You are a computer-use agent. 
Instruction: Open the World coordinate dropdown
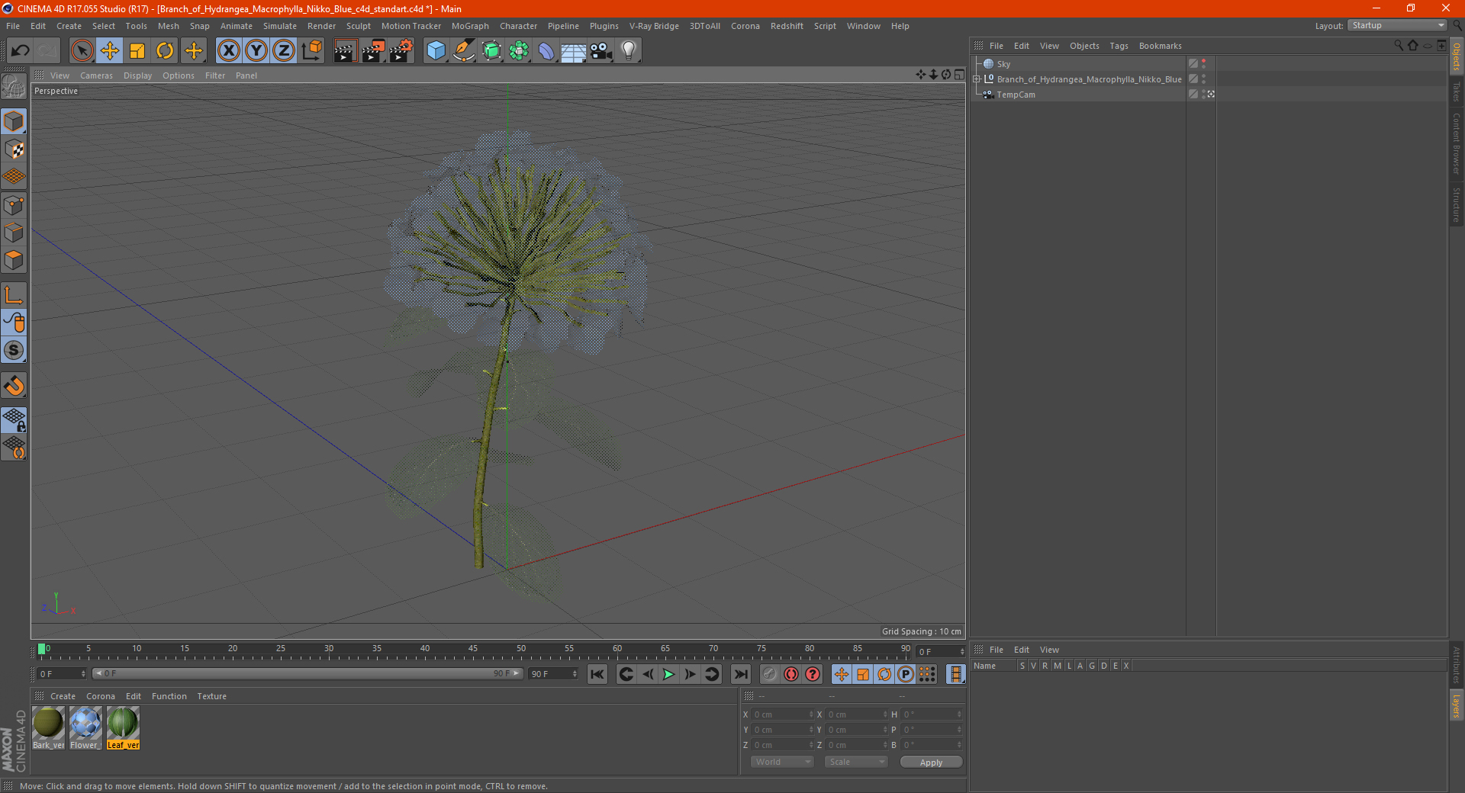pos(782,762)
